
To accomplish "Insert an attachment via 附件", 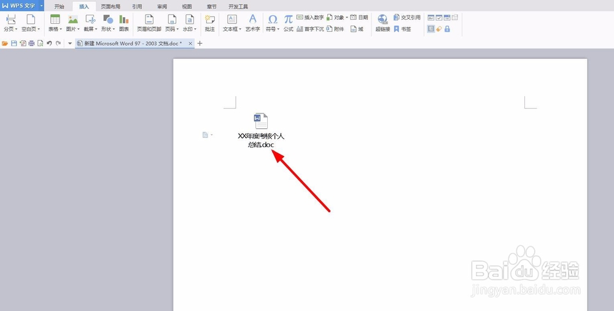I will click(x=335, y=29).
